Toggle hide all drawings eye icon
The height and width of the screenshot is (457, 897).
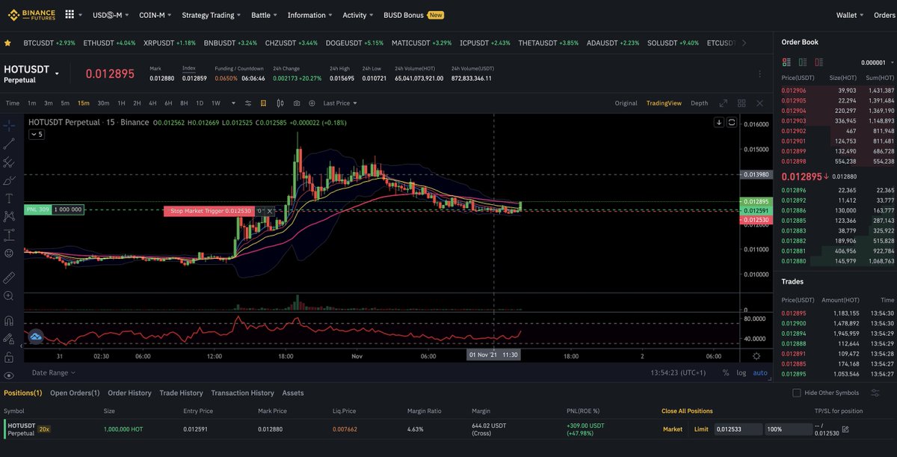click(x=9, y=375)
